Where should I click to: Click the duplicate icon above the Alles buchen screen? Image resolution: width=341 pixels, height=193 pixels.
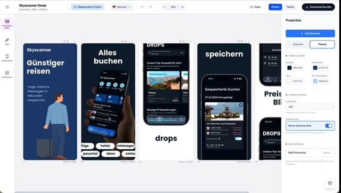pyautogui.click(x=123, y=42)
